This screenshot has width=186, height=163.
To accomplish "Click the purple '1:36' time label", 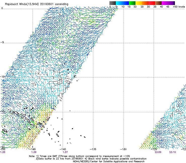I will point(34,152).
